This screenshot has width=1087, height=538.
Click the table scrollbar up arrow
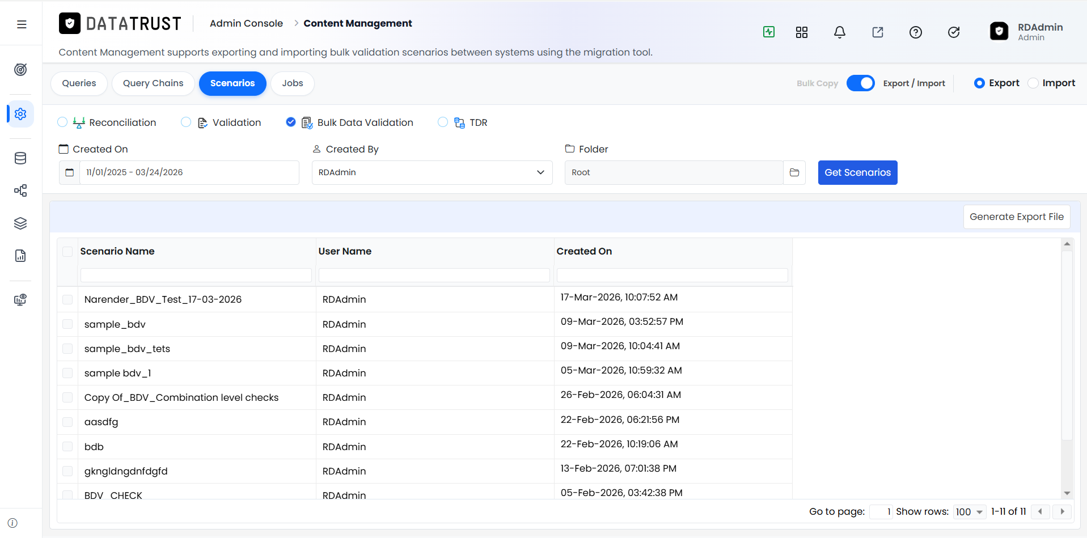tap(1067, 244)
